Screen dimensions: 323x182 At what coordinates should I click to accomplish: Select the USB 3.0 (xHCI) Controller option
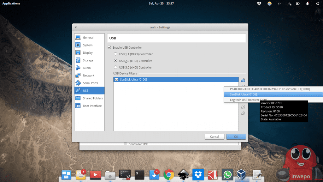pos(115,67)
